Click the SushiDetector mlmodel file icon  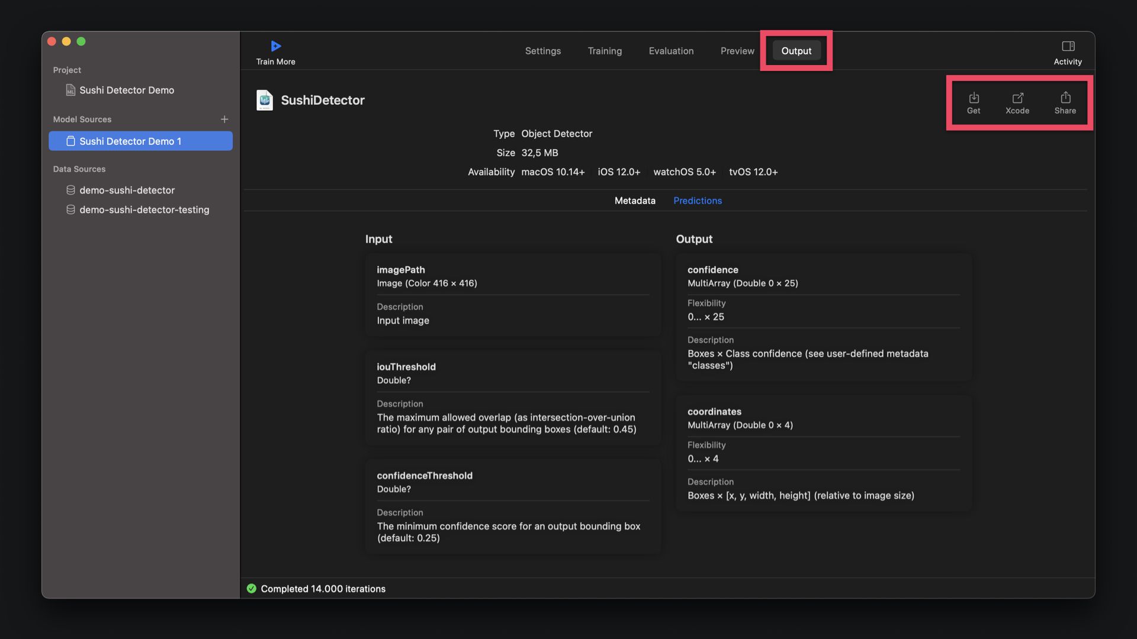coord(265,100)
